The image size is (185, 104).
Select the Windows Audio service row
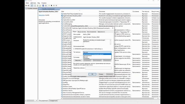pos(110,86)
